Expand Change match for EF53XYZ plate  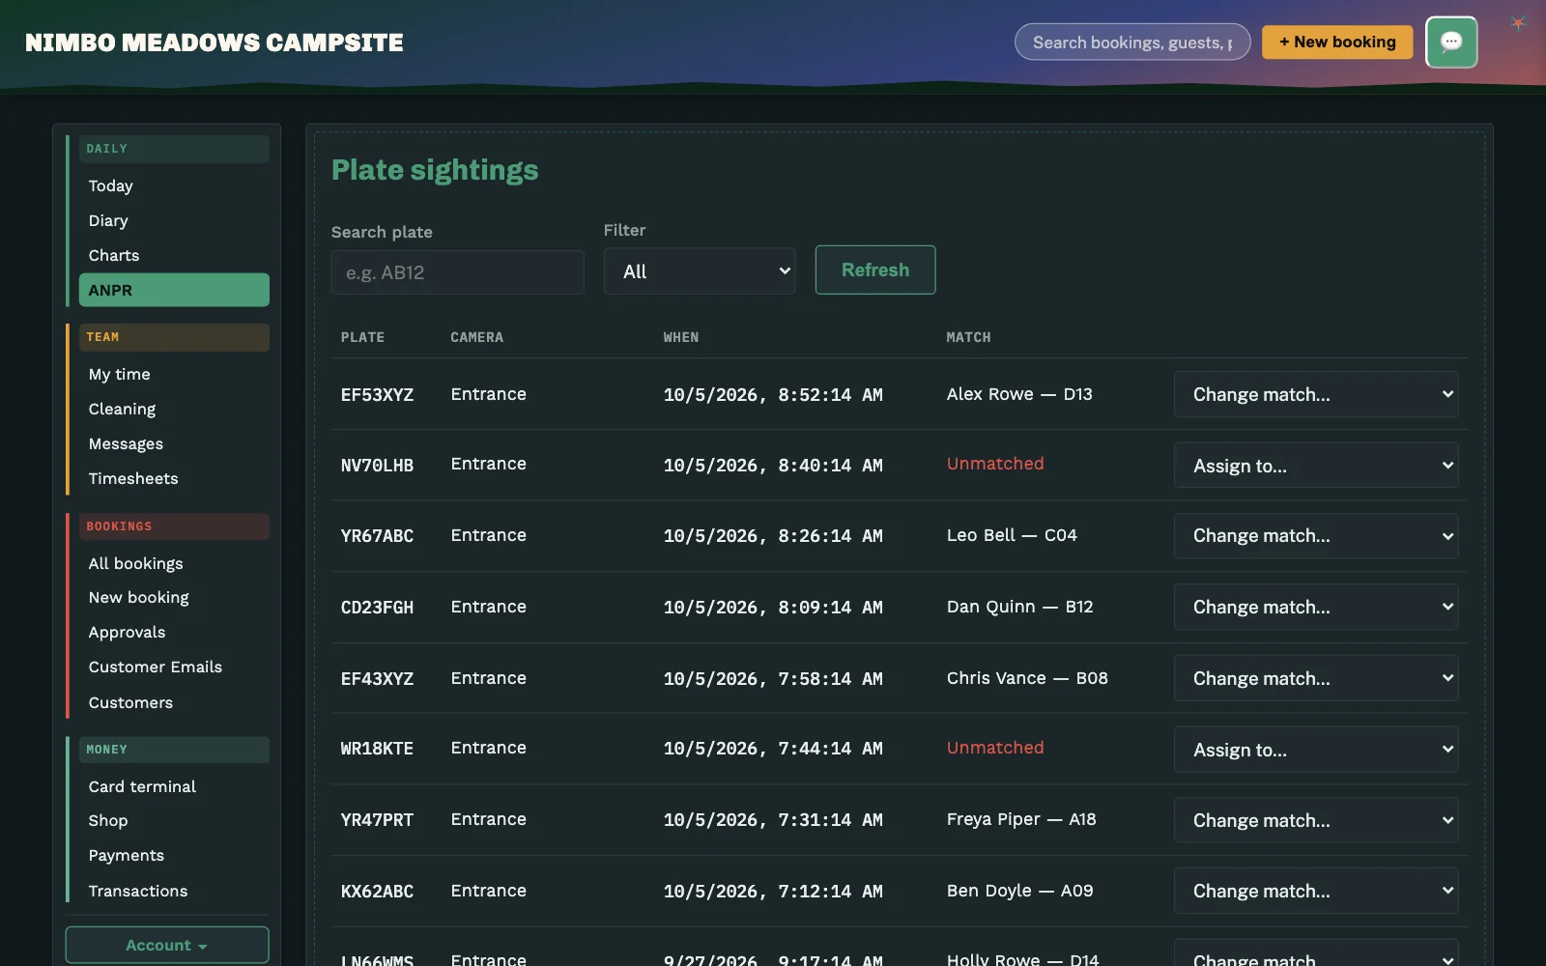(x=1316, y=394)
